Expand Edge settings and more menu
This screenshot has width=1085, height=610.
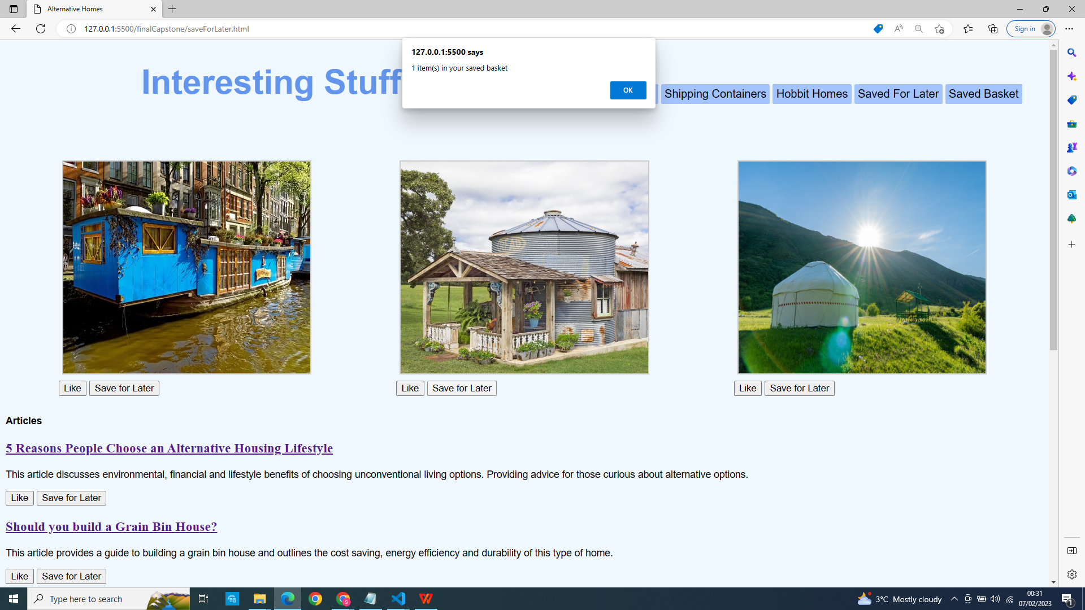(1069, 29)
